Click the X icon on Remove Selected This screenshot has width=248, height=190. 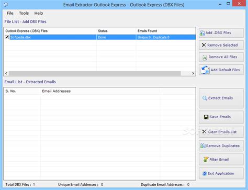(x=204, y=45)
